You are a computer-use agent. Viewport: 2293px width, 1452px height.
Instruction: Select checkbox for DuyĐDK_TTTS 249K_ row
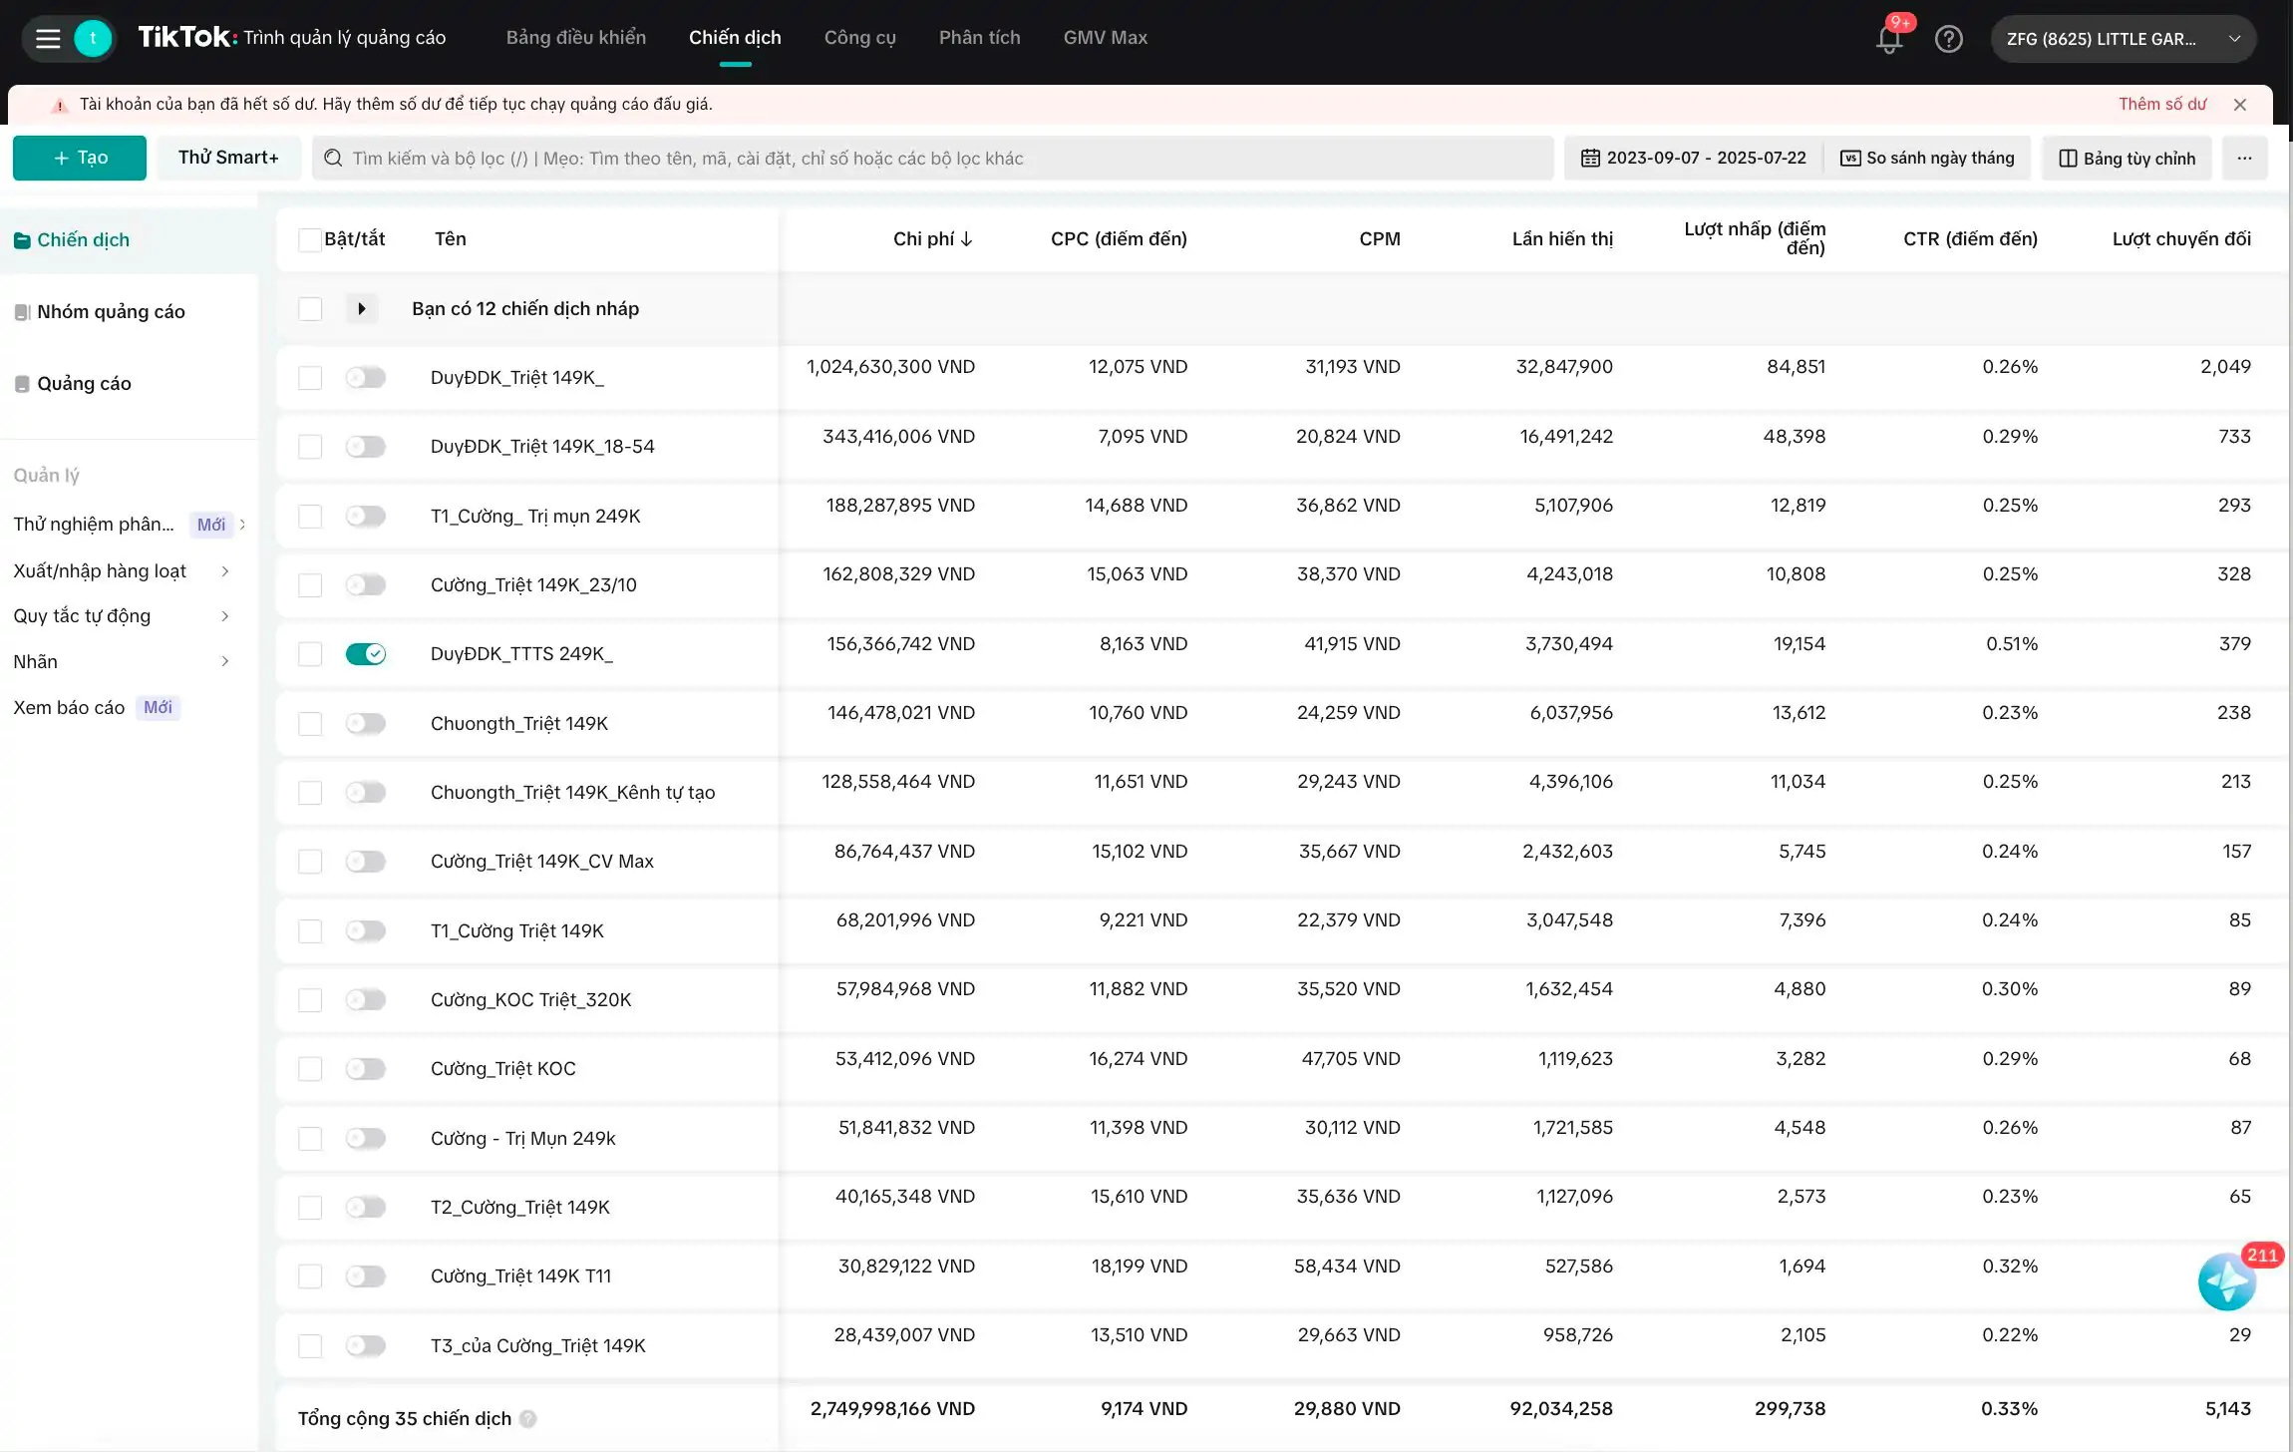[x=310, y=654]
